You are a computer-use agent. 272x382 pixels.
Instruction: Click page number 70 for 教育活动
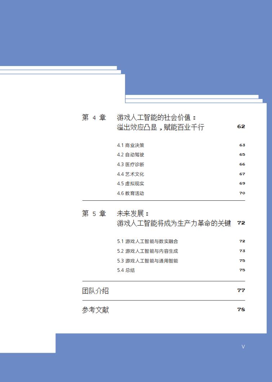[242, 193]
